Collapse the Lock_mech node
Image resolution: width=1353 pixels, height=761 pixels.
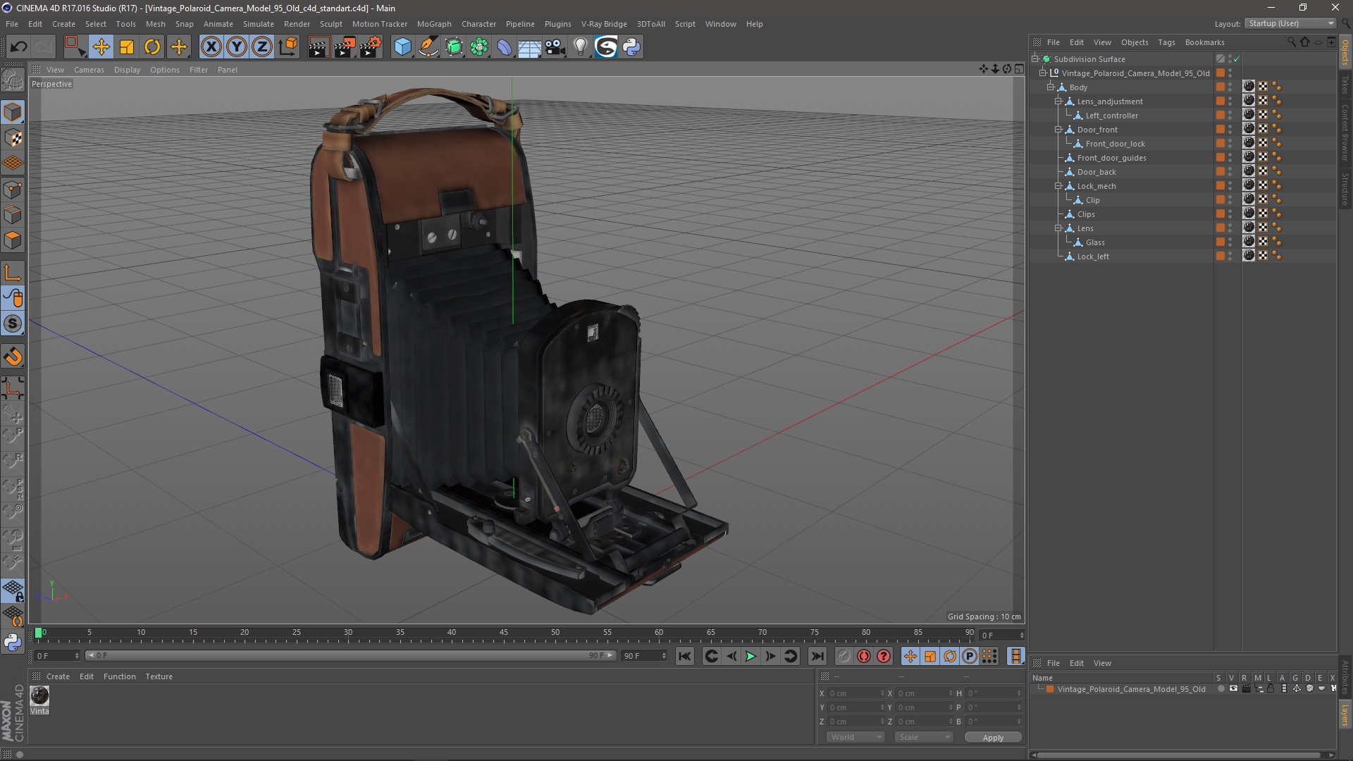pyautogui.click(x=1058, y=186)
